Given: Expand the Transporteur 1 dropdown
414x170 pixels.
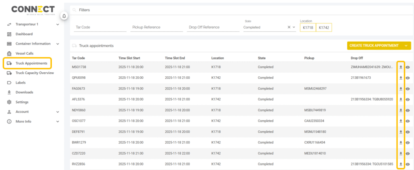Looking at the screenshot, I should pyautogui.click(x=57, y=24).
